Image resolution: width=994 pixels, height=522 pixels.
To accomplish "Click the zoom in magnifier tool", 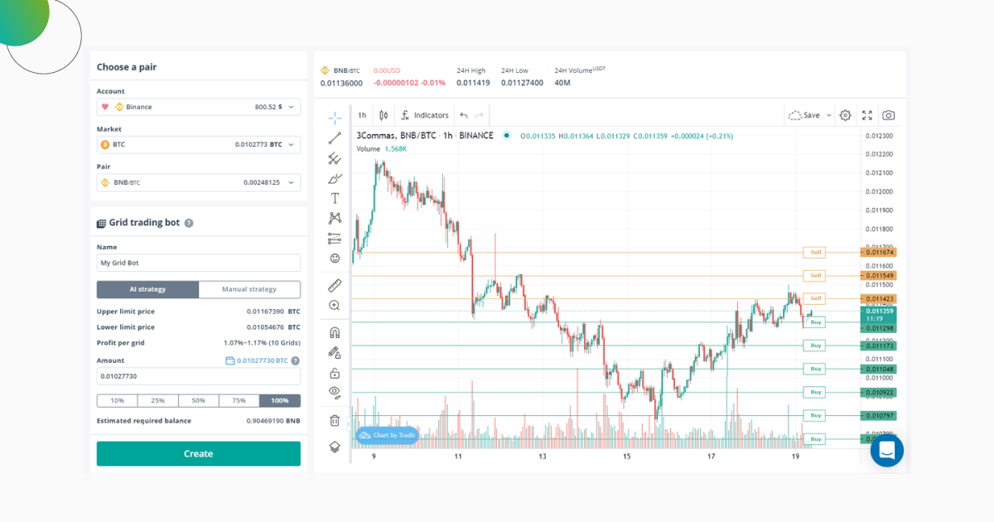I will pos(335,305).
